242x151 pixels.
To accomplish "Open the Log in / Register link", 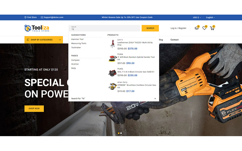I will pos(178,28).
